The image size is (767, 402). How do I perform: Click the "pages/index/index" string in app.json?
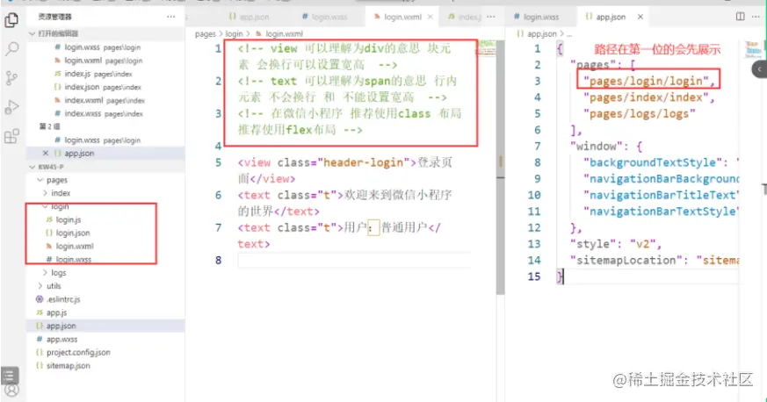pyautogui.click(x=646, y=97)
